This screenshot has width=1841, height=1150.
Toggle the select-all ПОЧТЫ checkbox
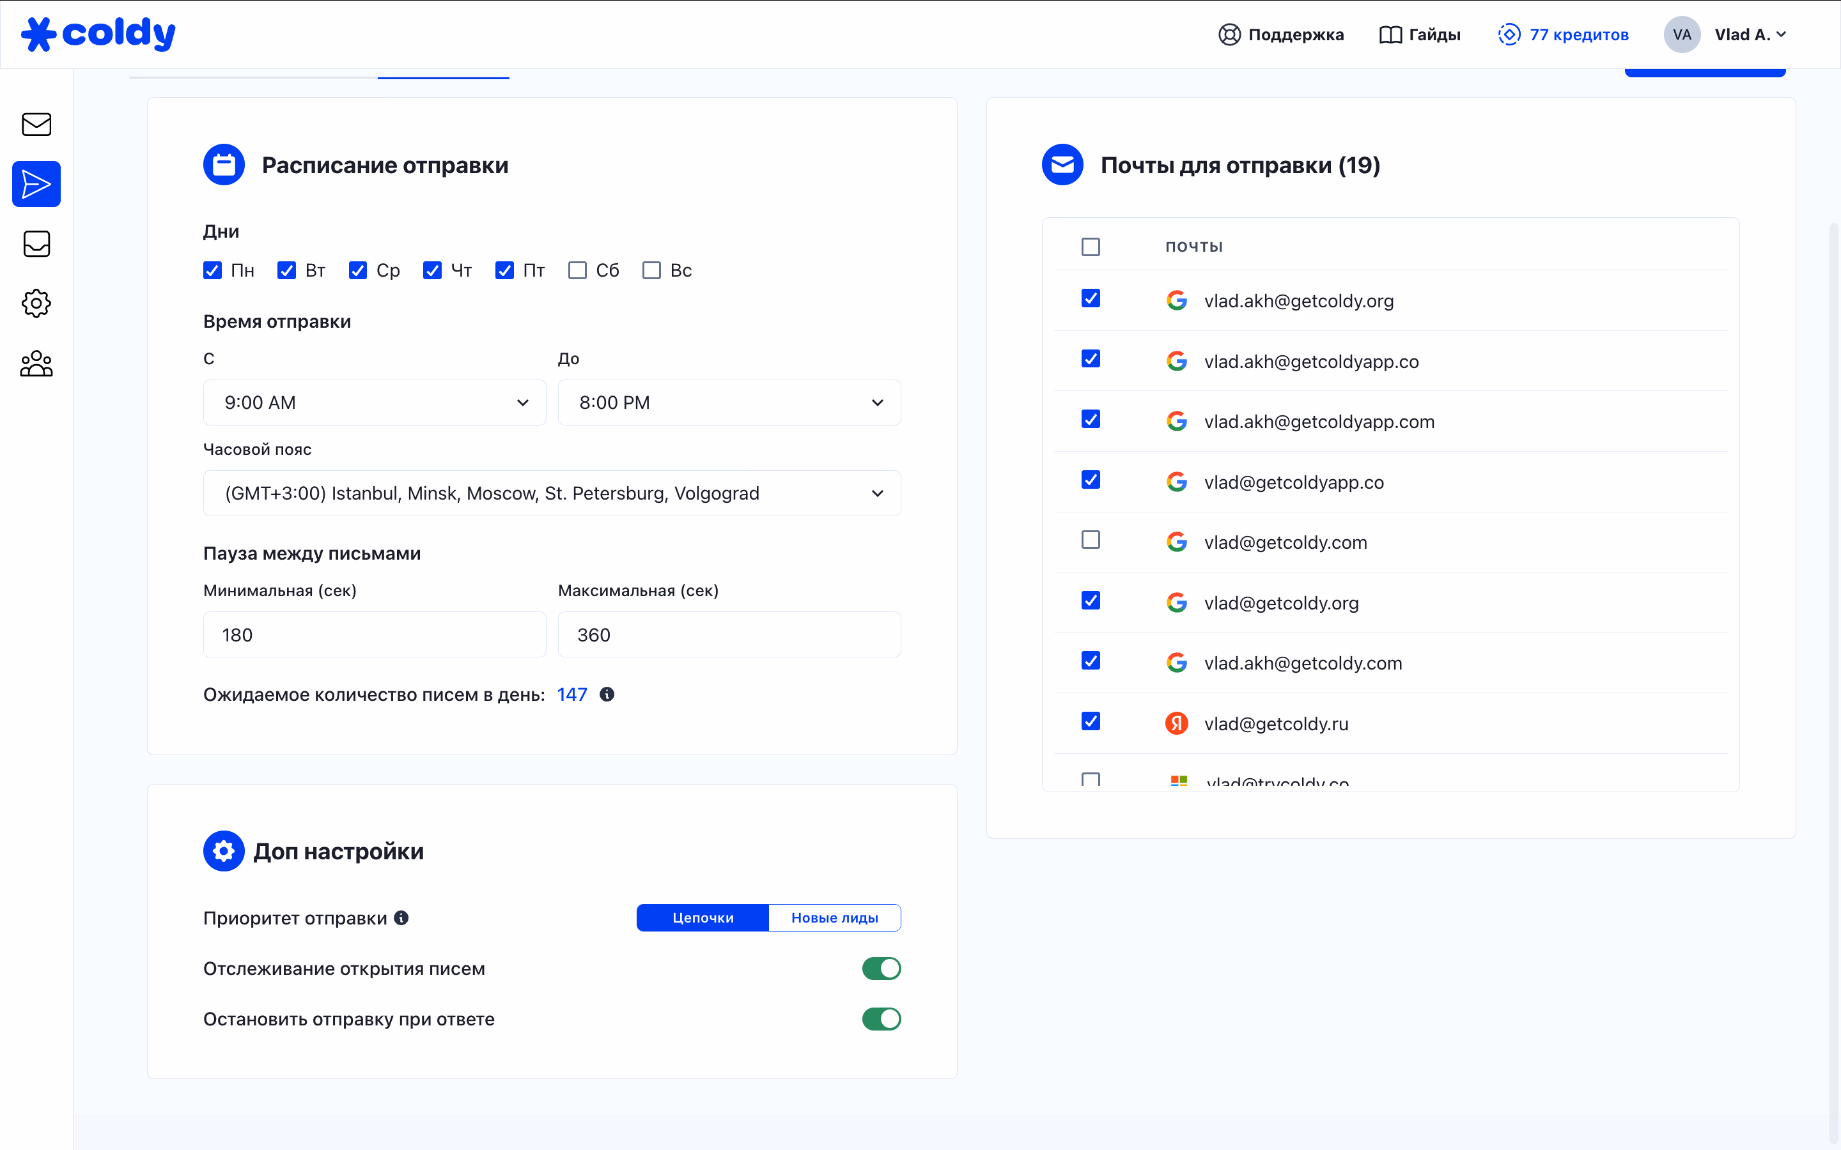pos(1090,247)
